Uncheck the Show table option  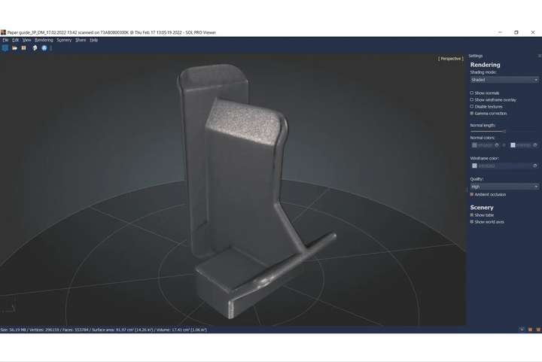(x=471, y=214)
